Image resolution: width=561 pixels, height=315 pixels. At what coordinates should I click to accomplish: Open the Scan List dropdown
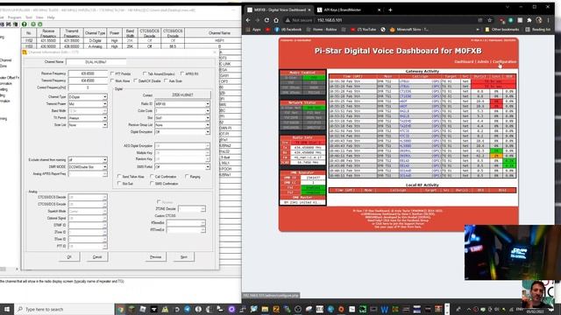pyautogui.click(x=88, y=125)
